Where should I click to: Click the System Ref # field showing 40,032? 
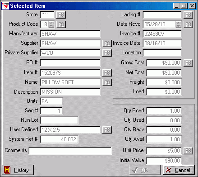coord(59,139)
